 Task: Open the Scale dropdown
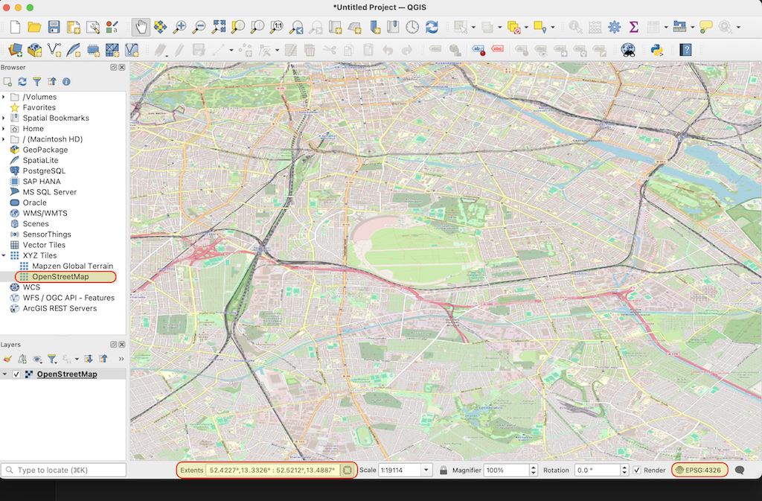(x=426, y=470)
